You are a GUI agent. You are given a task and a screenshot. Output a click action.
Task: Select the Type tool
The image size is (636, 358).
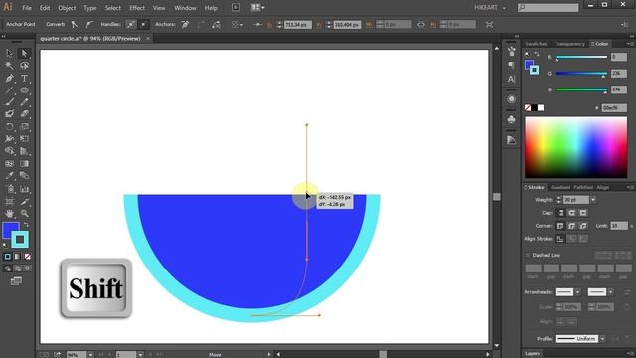(x=24, y=78)
